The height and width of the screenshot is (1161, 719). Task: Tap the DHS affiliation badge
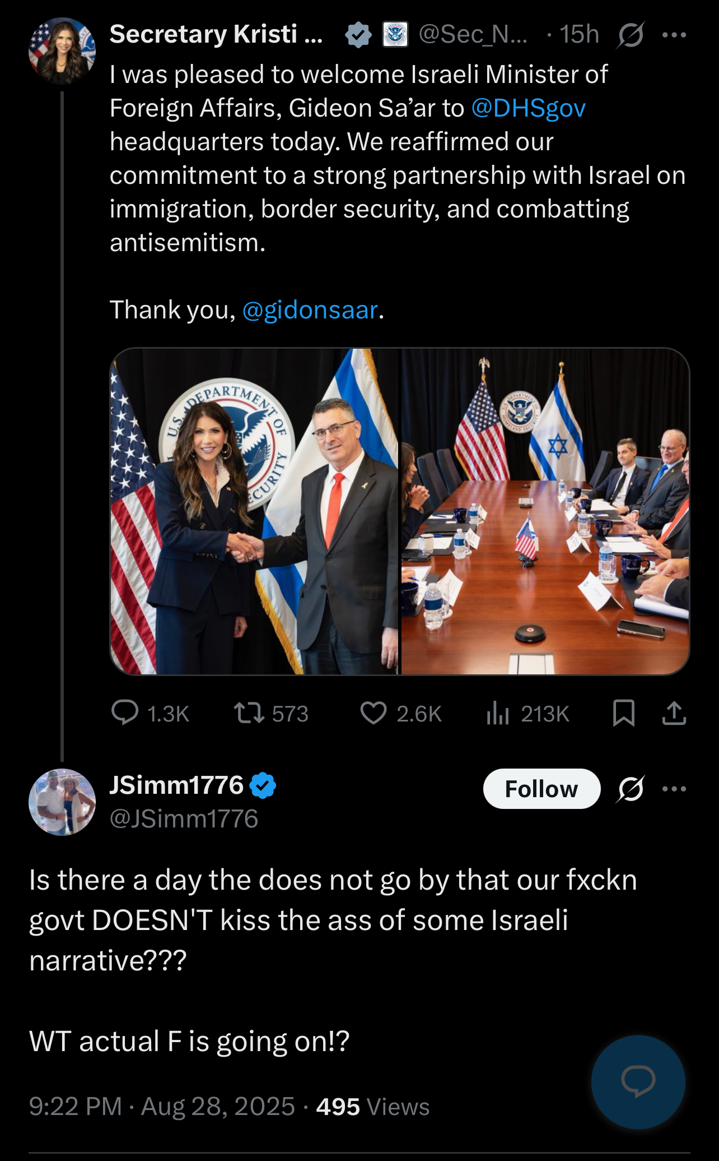point(395,35)
